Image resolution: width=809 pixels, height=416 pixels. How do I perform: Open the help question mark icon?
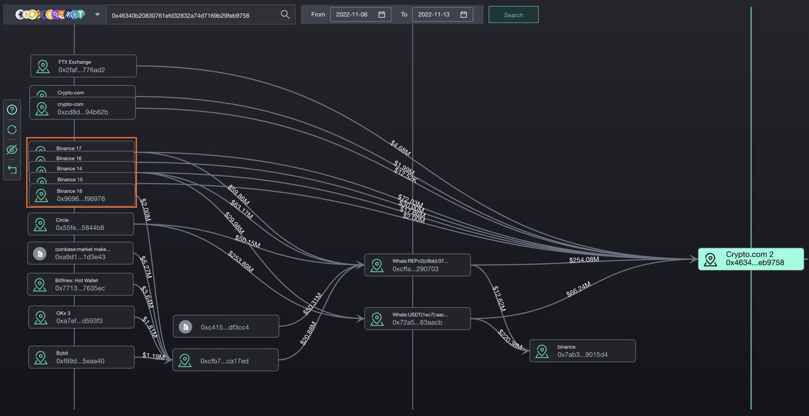(x=12, y=110)
